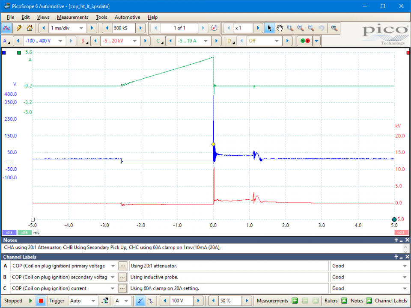Choose the selection arrow pointer tool
The height and width of the screenshot is (308, 411).
pos(269,28)
